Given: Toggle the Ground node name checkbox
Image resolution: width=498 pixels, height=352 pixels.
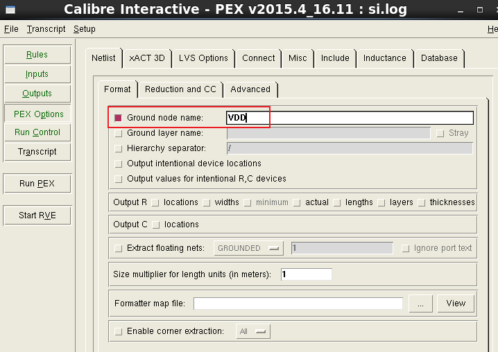Looking at the screenshot, I should coord(118,118).
